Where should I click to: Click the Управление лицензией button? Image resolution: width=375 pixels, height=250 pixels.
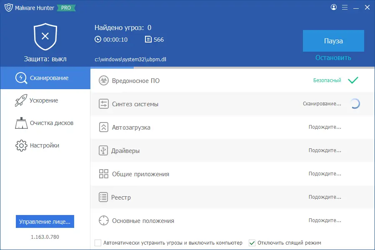[x=45, y=222]
